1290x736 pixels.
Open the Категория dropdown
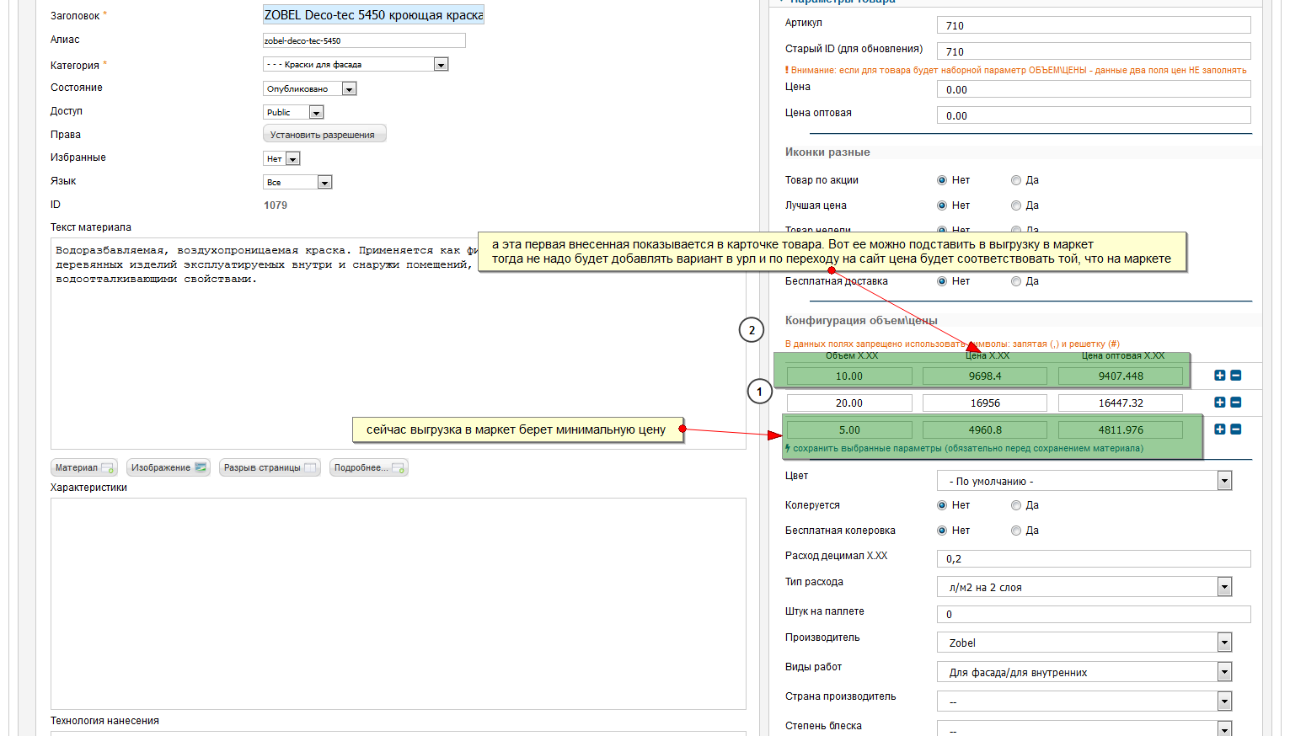(x=356, y=64)
